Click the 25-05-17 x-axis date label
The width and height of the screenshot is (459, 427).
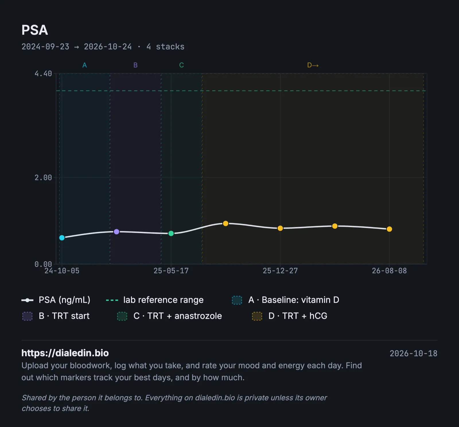[x=171, y=271]
